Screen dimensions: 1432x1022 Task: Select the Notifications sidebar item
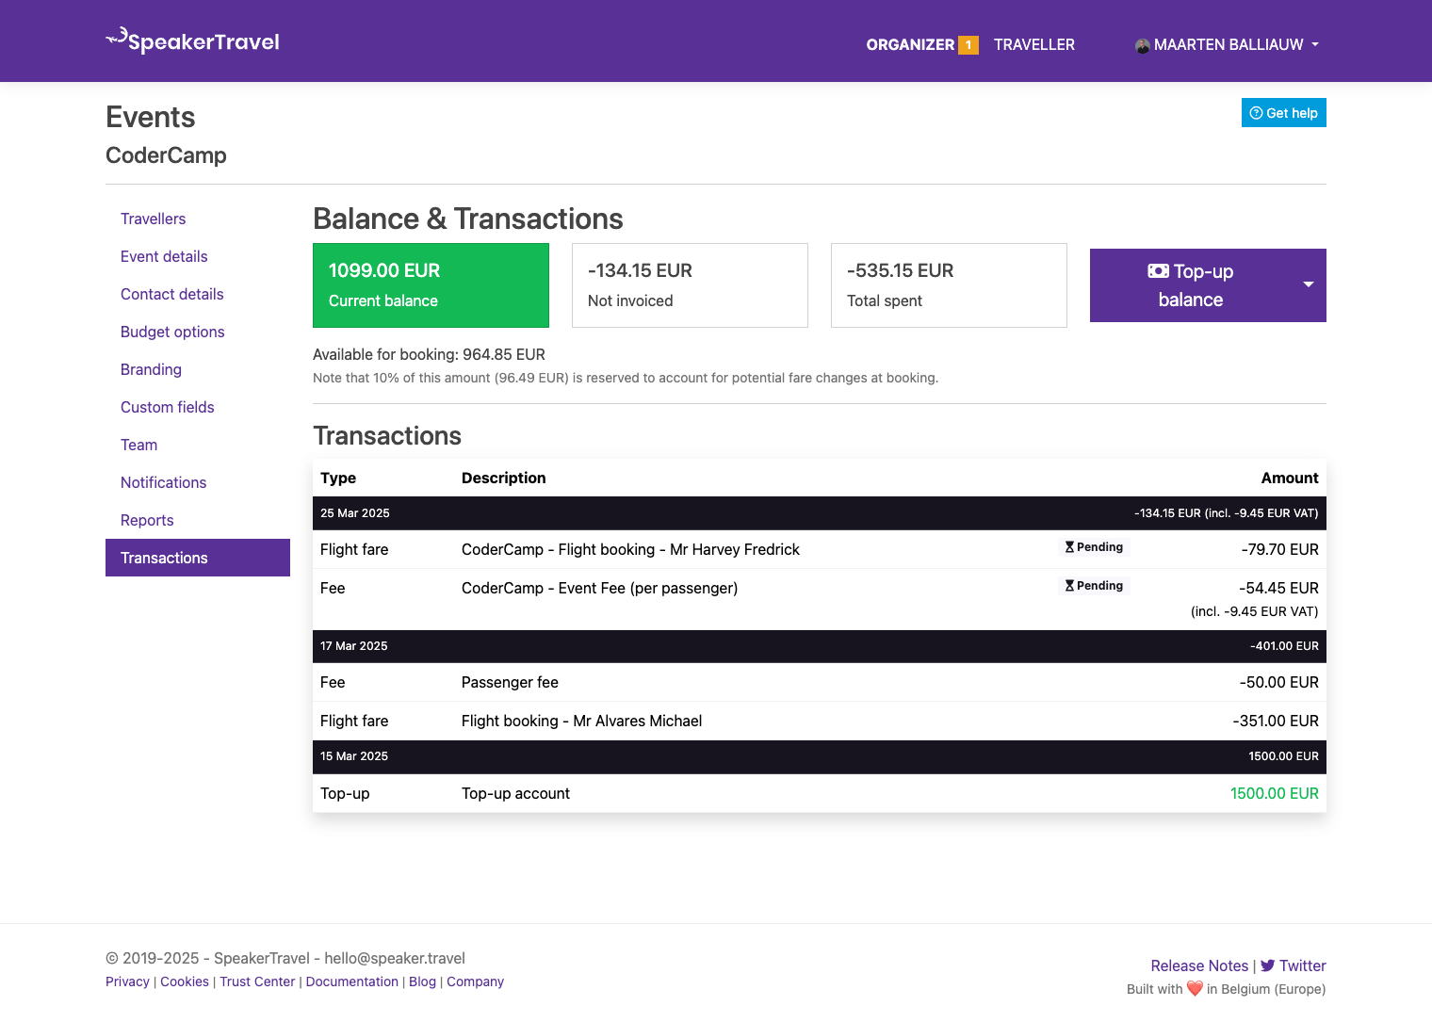(163, 482)
